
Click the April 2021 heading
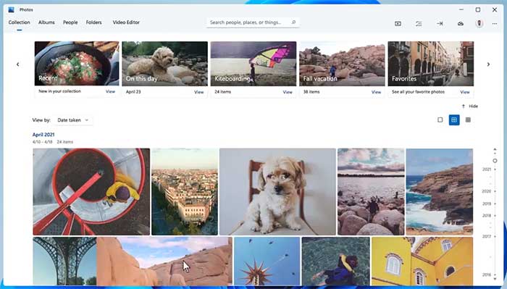(43, 135)
